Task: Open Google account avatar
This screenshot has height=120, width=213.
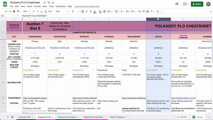Action: tap(208, 4)
